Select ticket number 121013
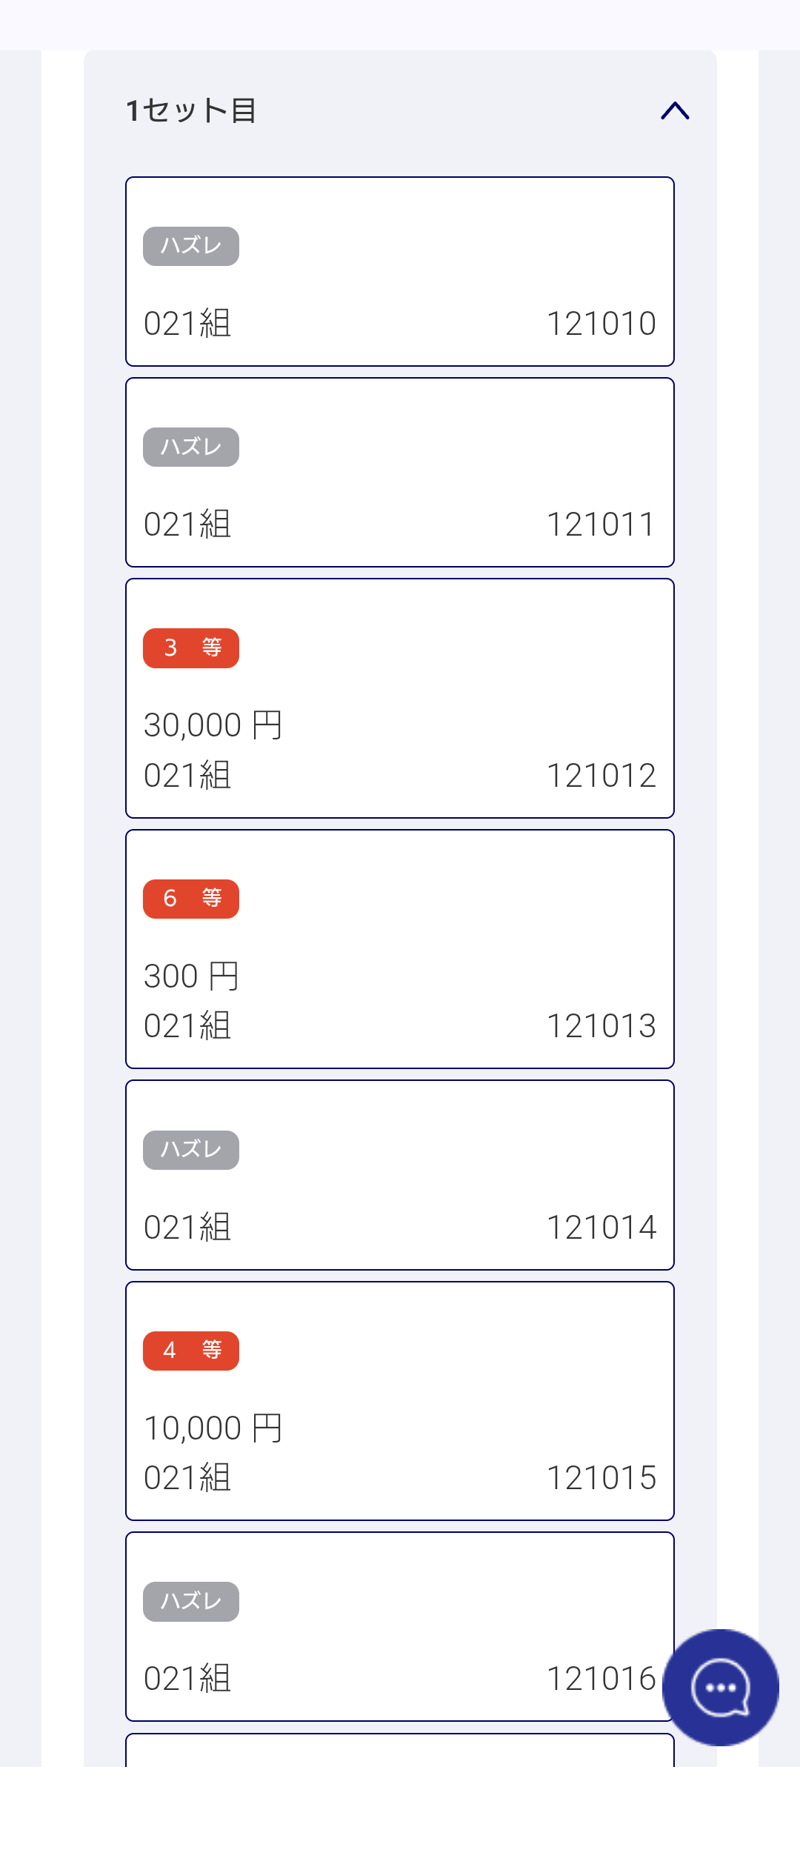 [601, 1026]
